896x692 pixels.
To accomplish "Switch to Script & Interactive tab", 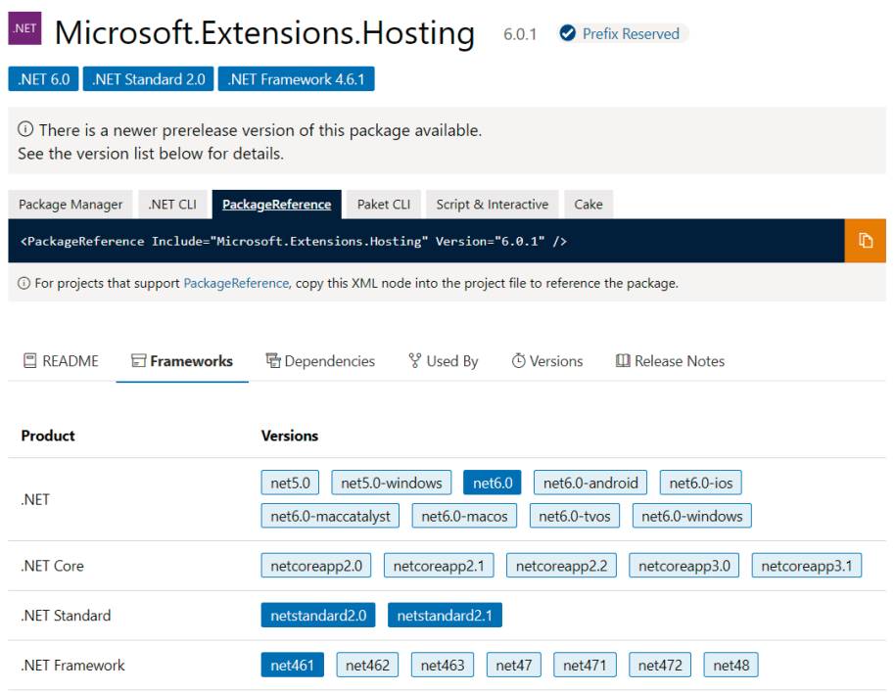I will 492,205.
